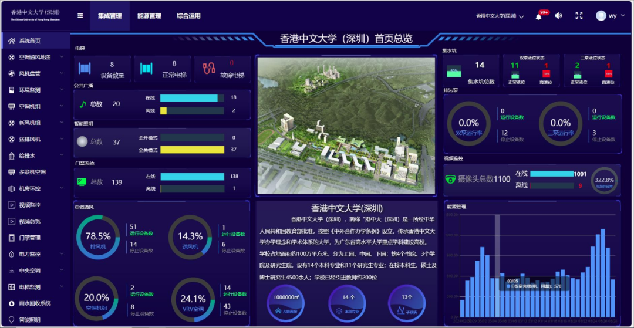Screen dimensions: 634x328
Task: Expand the 风机盘管 submenu chevron
Action: point(62,73)
